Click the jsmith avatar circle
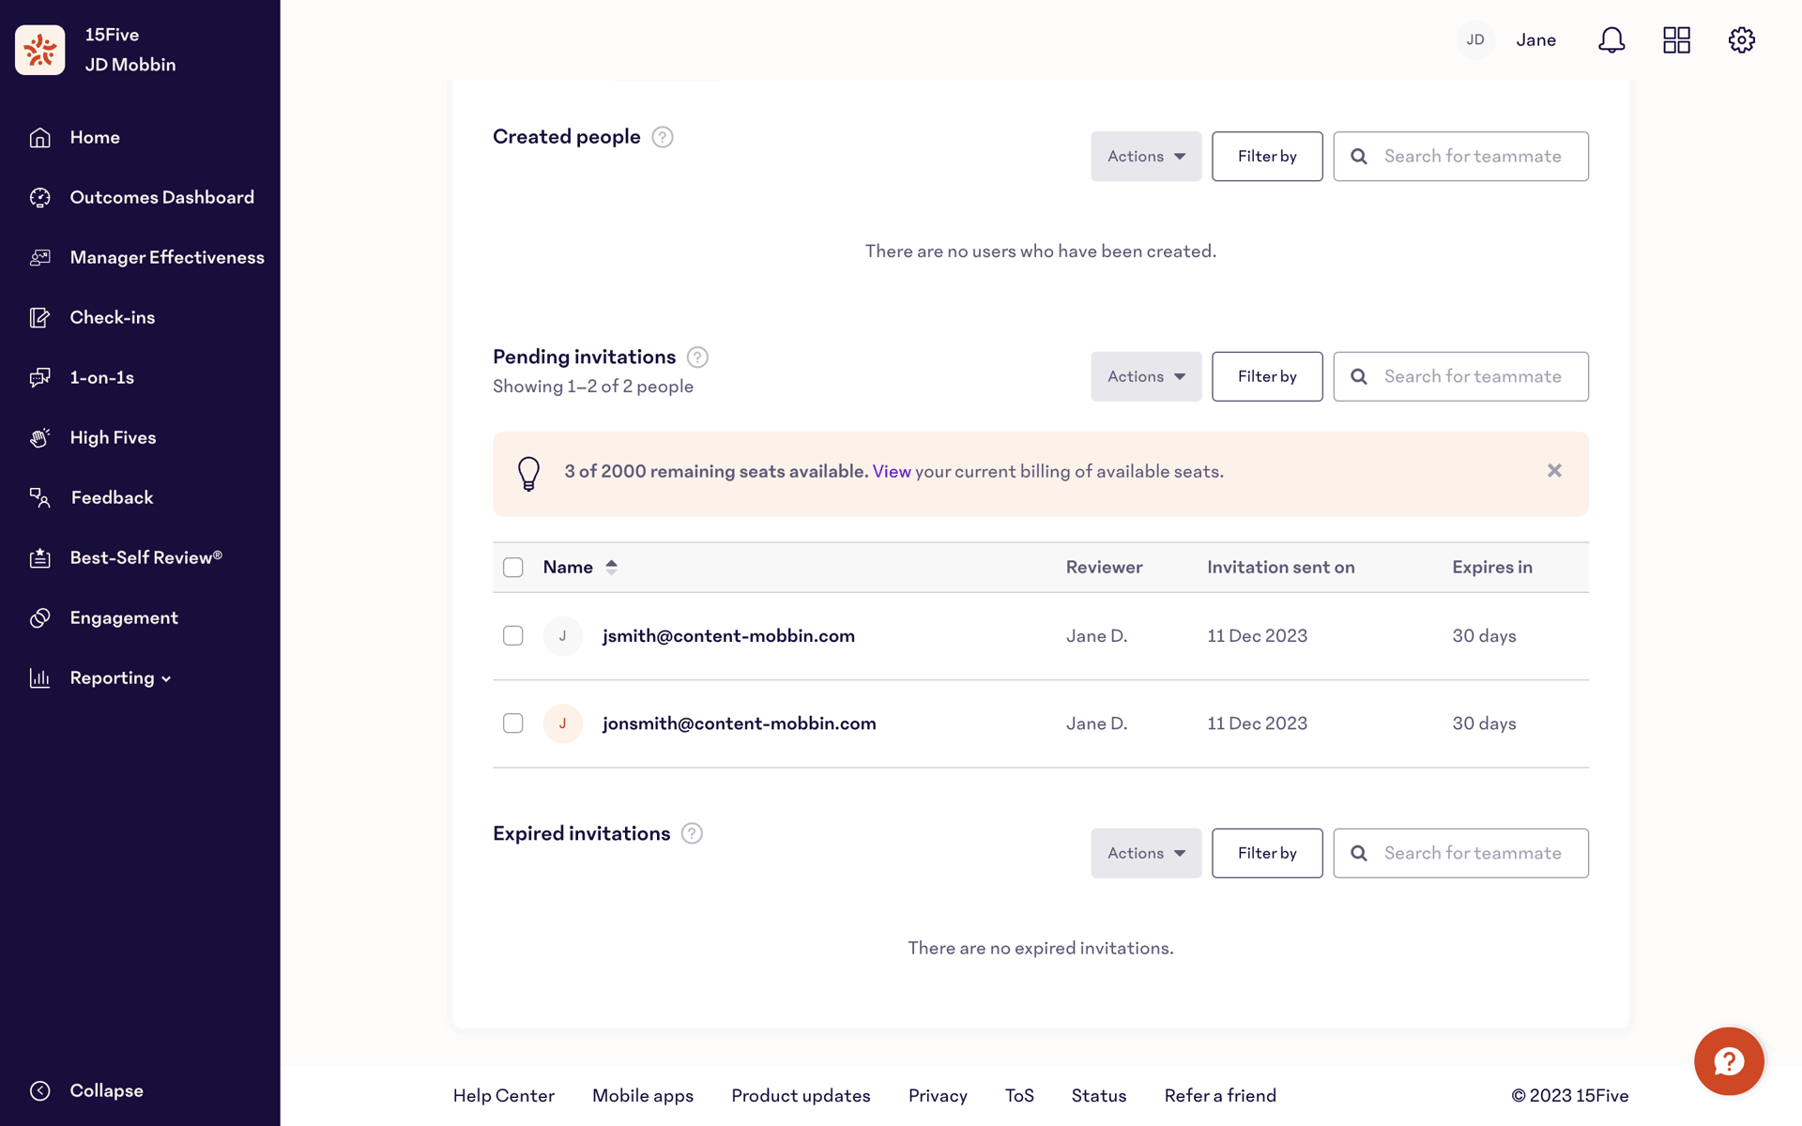The height and width of the screenshot is (1126, 1802). pyautogui.click(x=563, y=636)
